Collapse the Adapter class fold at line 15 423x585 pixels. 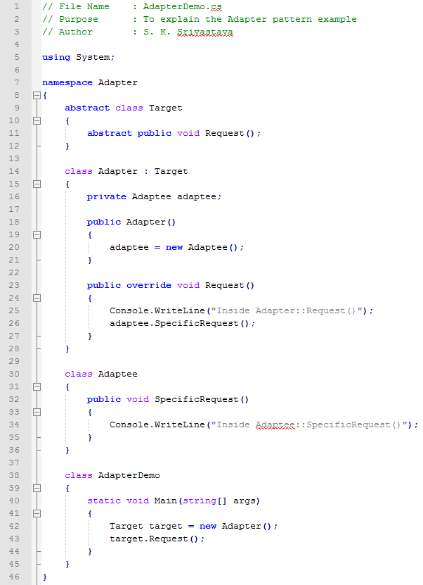[37, 184]
